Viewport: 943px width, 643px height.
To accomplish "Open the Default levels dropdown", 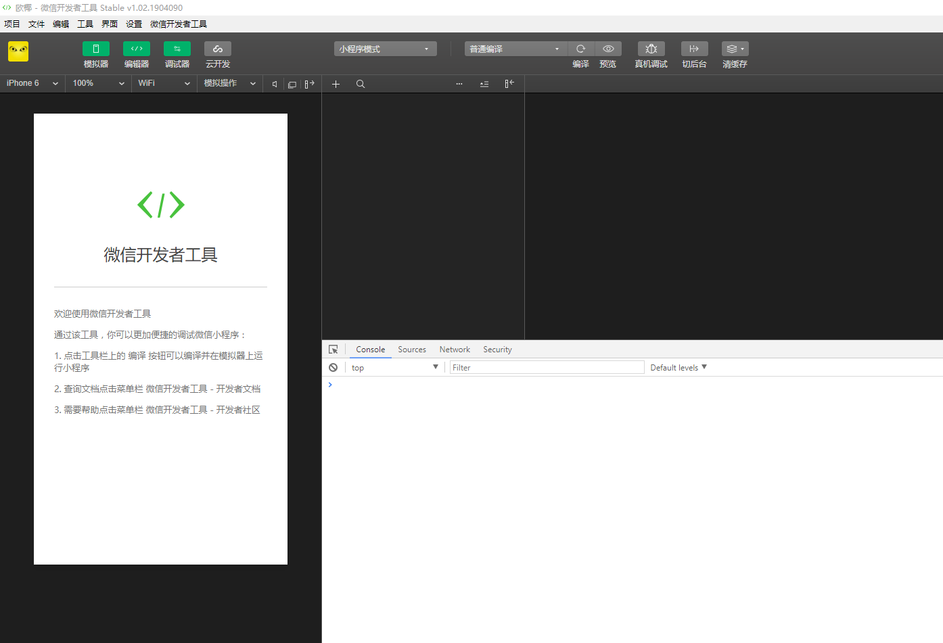I will (x=678, y=367).
